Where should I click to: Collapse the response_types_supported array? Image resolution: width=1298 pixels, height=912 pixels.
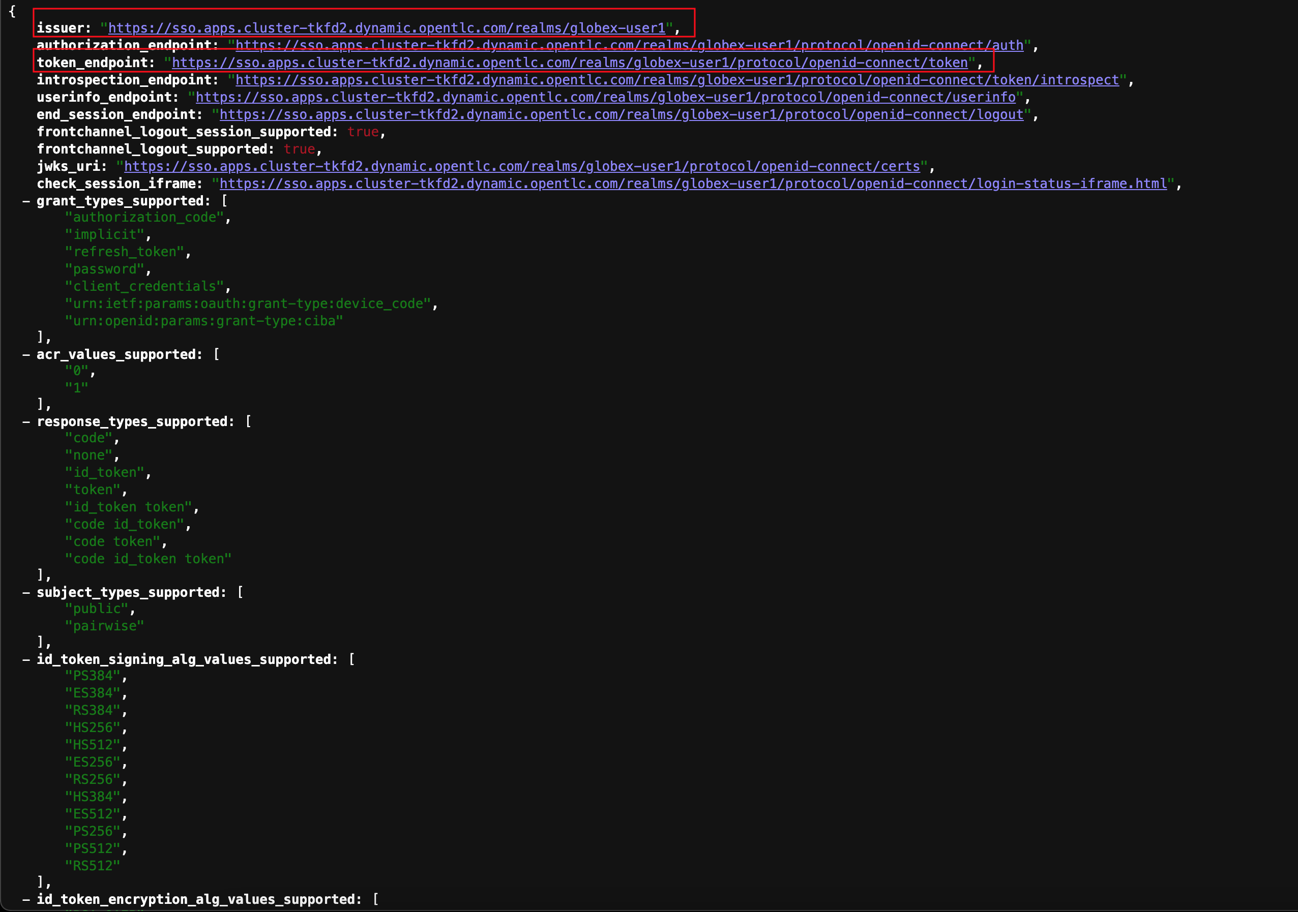[x=26, y=422]
